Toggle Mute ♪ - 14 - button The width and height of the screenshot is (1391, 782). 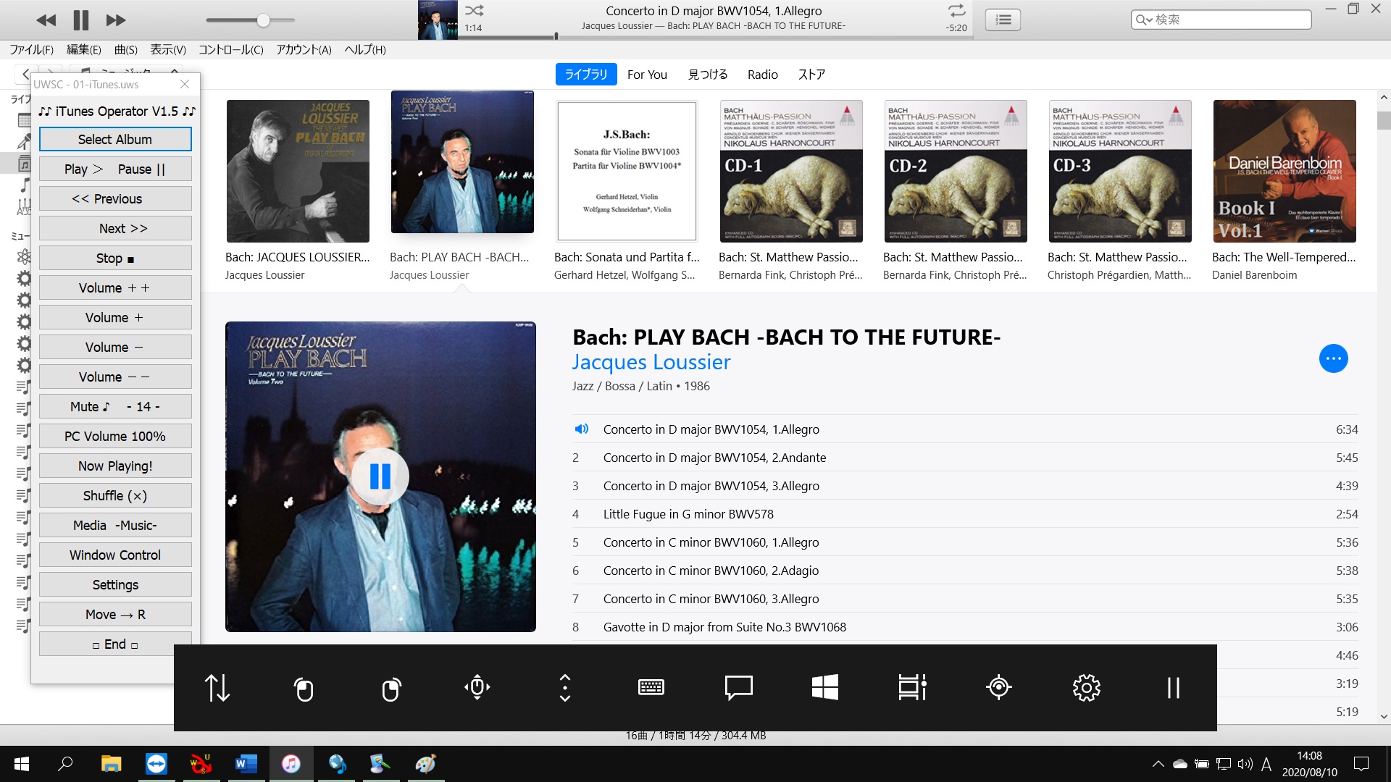pos(115,406)
